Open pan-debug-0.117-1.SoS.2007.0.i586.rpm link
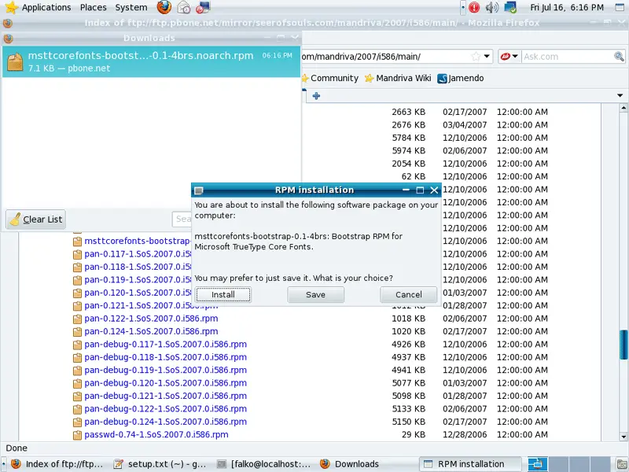Image resolution: width=629 pixels, height=472 pixels. 165,344
